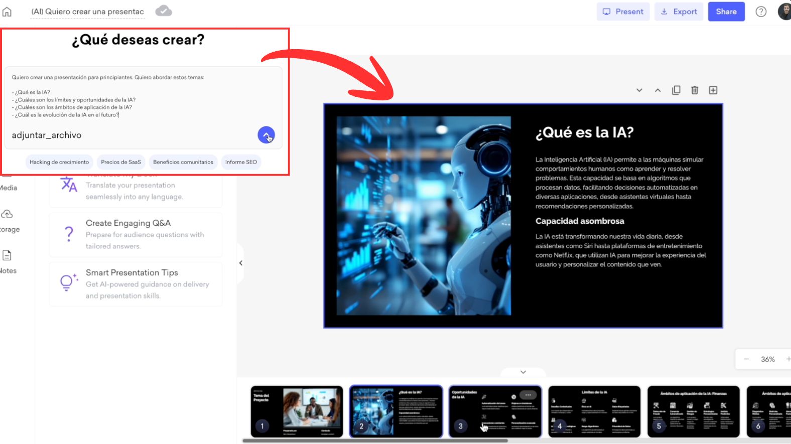This screenshot has height=444, width=791.
Task: Click the thumbnail strip horizontal scrollbar
Action: (x=375, y=441)
